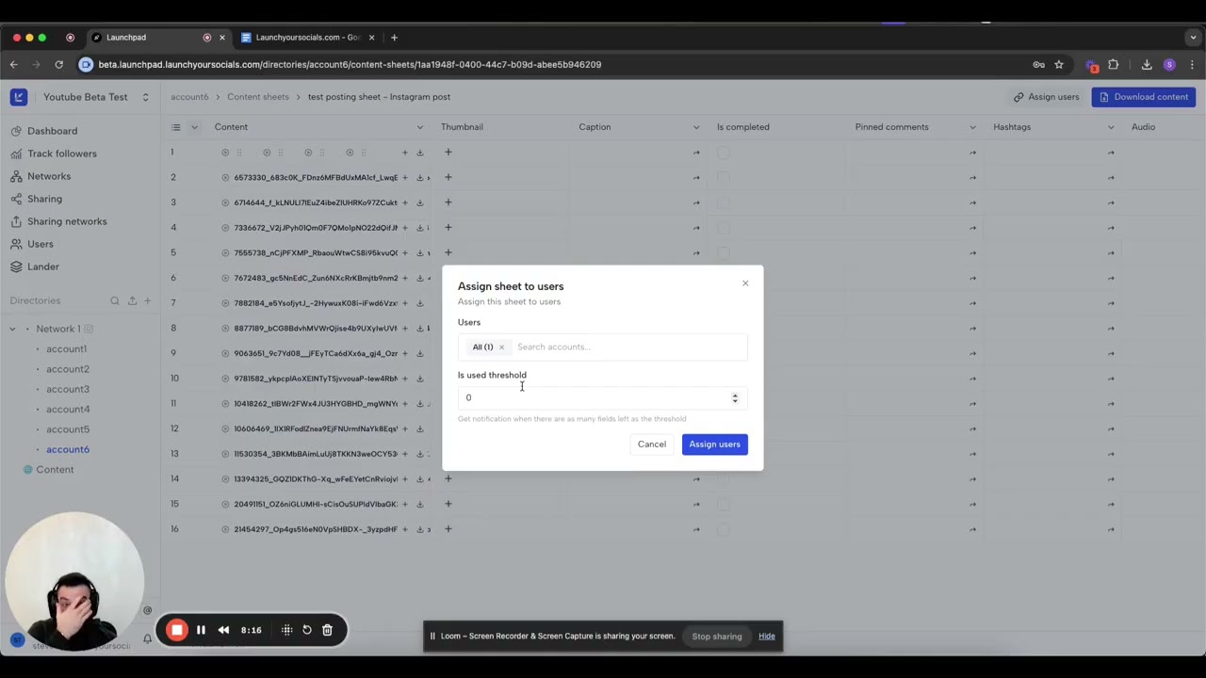Click the plus icon in row 3 Thumbnail column
1206x678 pixels.
[x=448, y=202]
